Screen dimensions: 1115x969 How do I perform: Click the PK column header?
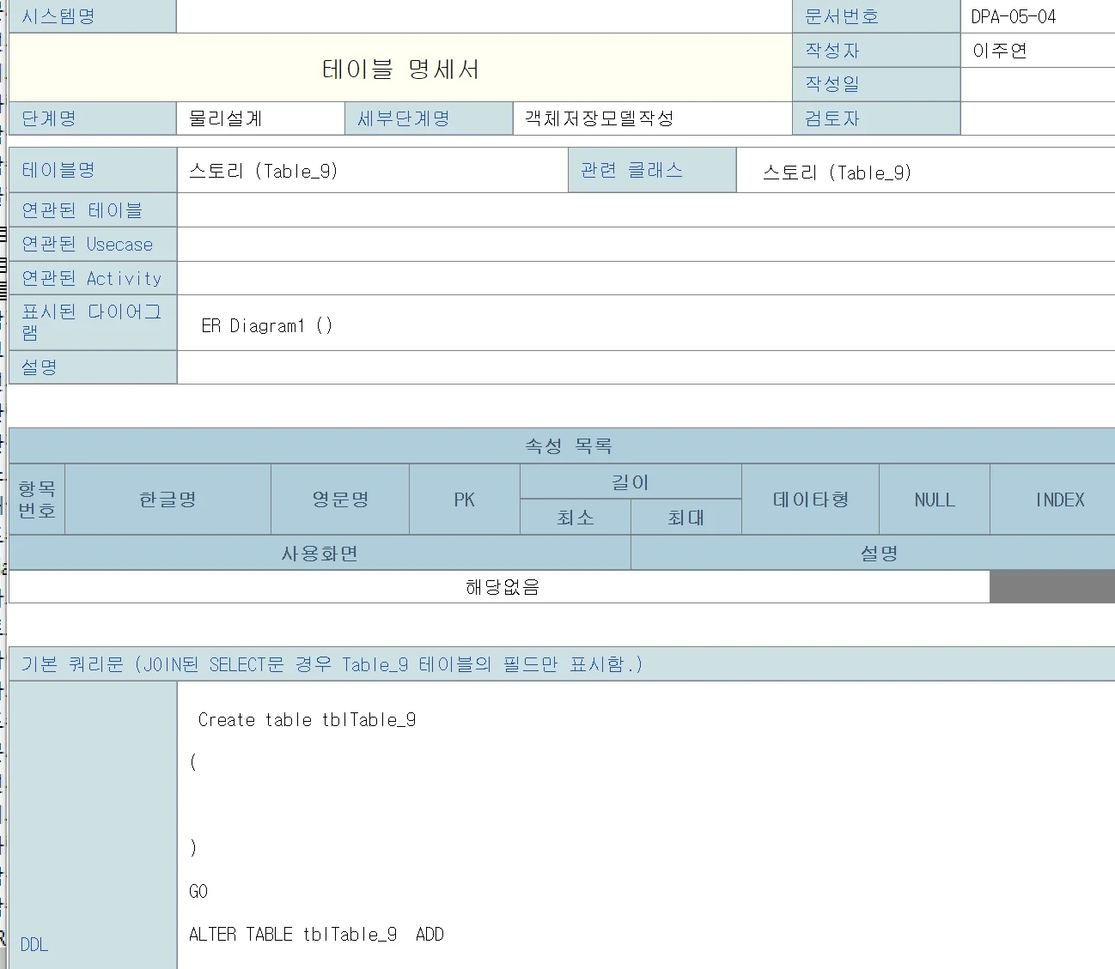click(x=465, y=500)
